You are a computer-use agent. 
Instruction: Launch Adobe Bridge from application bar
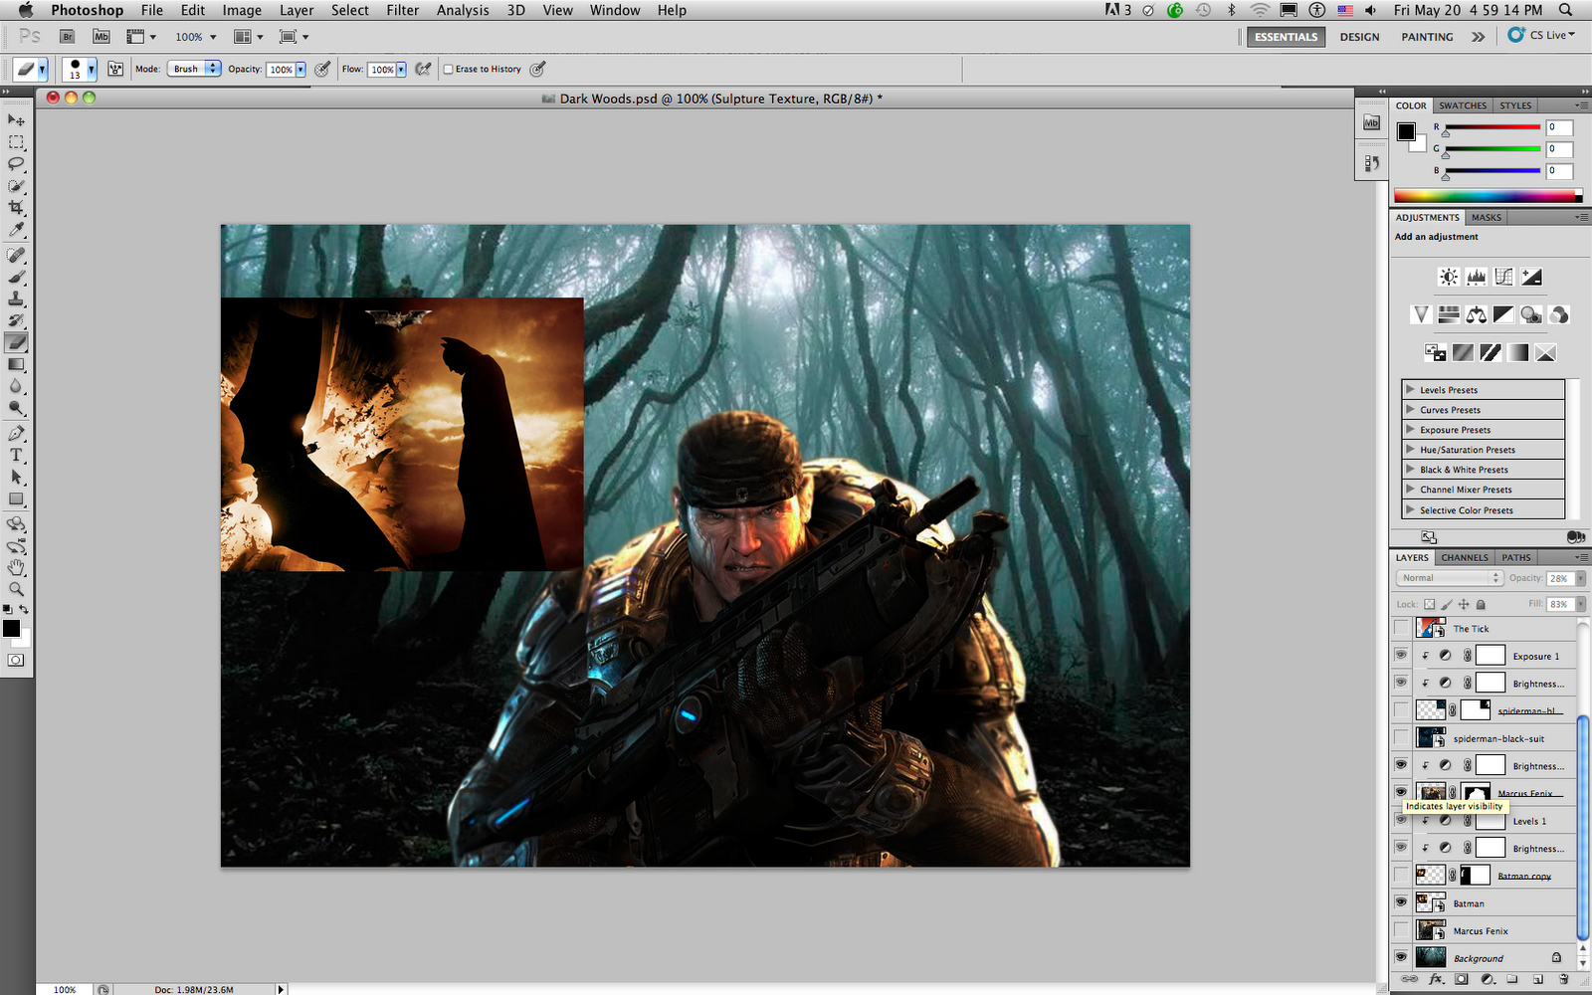tap(67, 37)
